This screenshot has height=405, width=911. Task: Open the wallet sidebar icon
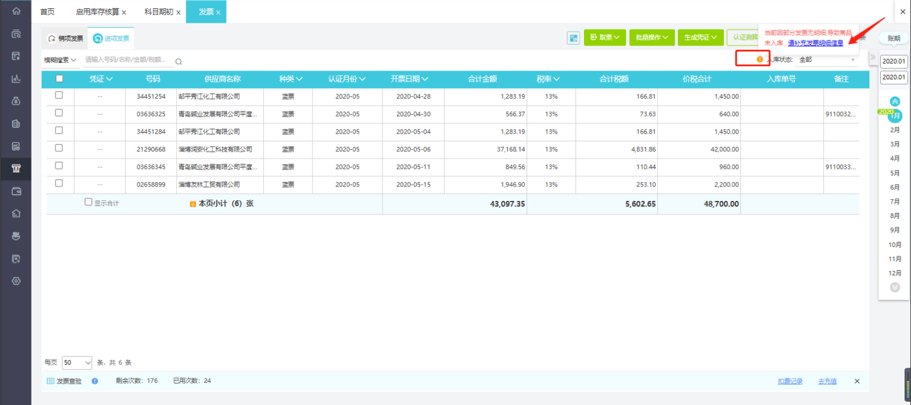[16, 191]
